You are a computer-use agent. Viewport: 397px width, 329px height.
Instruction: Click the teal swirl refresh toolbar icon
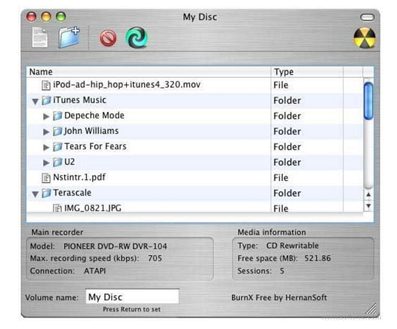[x=137, y=38]
